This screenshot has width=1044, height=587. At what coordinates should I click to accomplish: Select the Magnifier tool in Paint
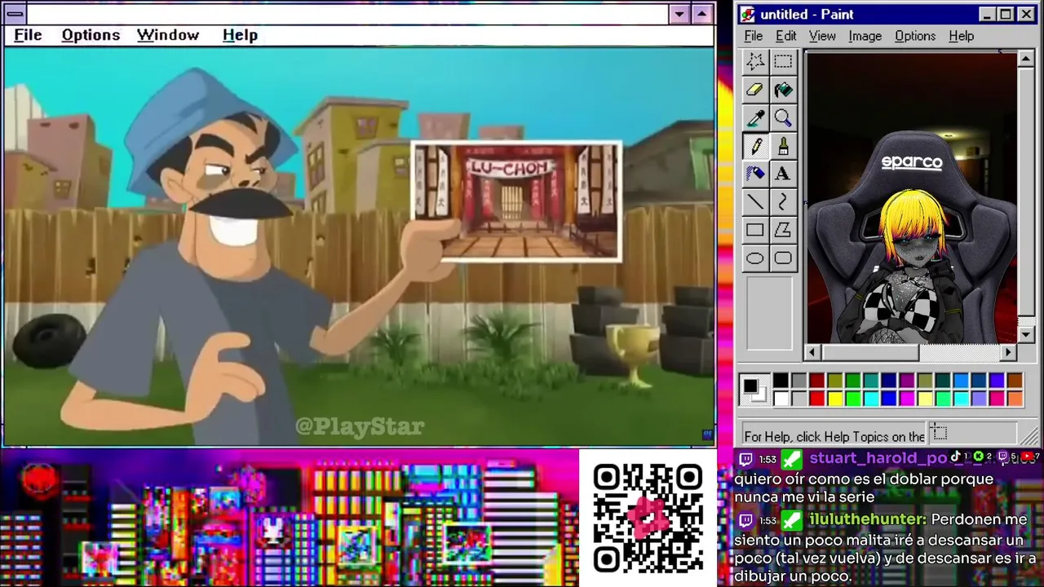783,118
